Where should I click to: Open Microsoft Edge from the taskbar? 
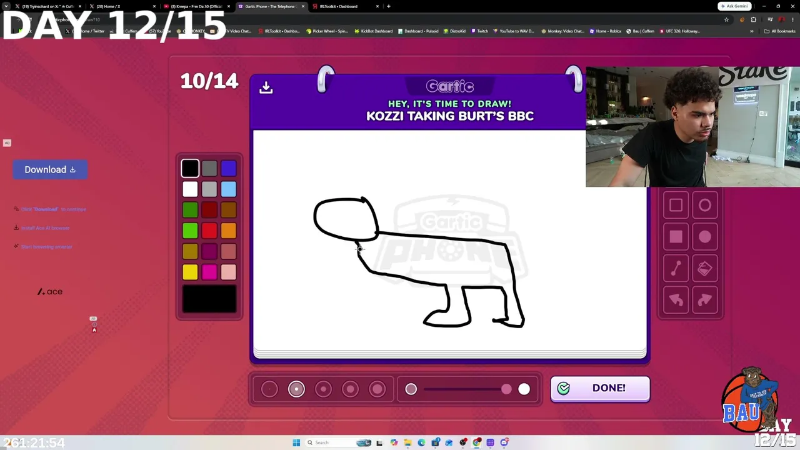pyautogui.click(x=421, y=442)
